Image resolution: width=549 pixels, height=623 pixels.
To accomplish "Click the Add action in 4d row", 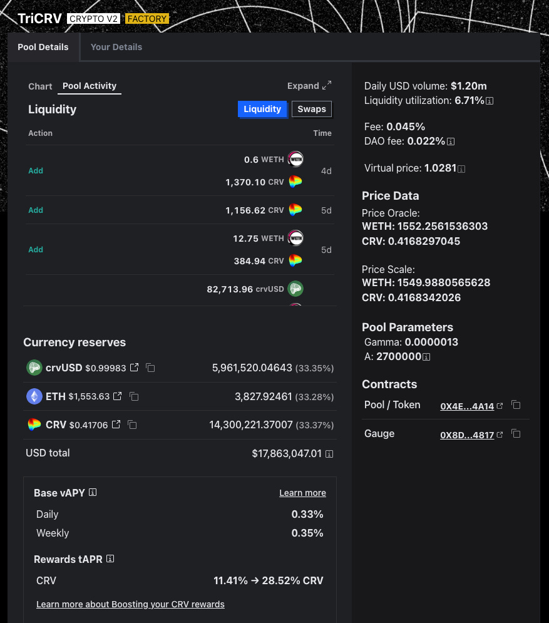I will click(x=36, y=170).
